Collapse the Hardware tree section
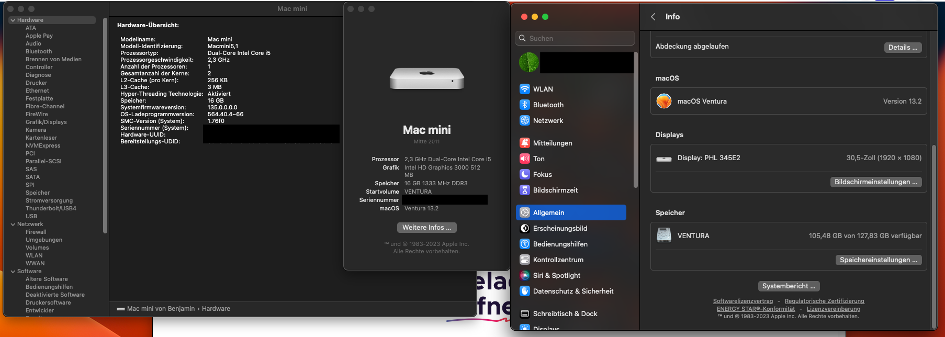The height and width of the screenshot is (337, 945). pos(13,20)
